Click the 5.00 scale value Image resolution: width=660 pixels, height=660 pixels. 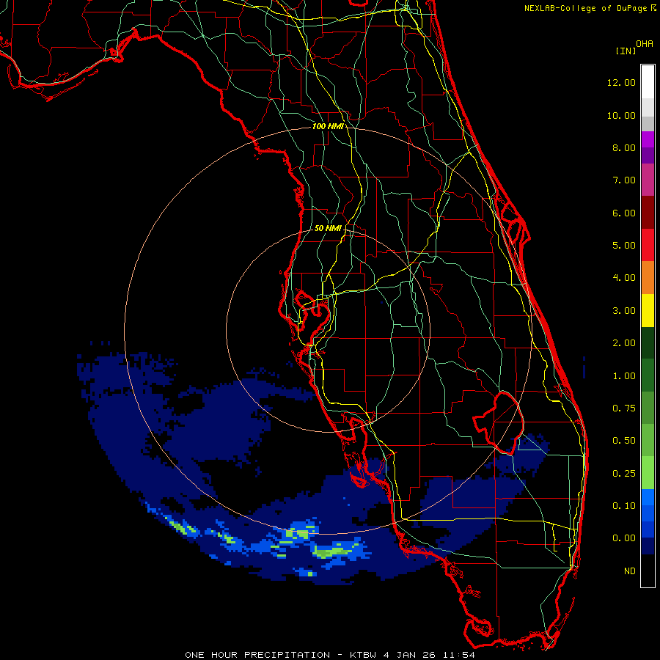[x=623, y=246]
